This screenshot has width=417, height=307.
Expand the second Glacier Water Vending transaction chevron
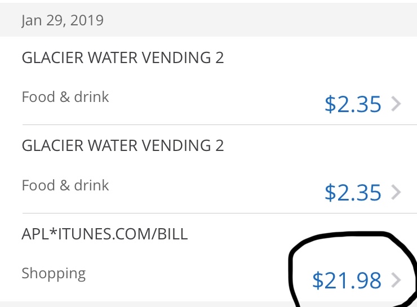(x=396, y=193)
